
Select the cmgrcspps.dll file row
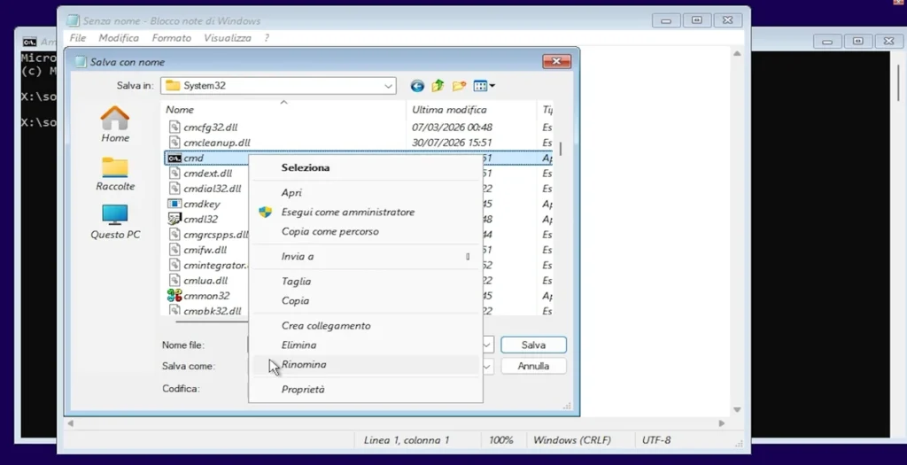(x=207, y=234)
